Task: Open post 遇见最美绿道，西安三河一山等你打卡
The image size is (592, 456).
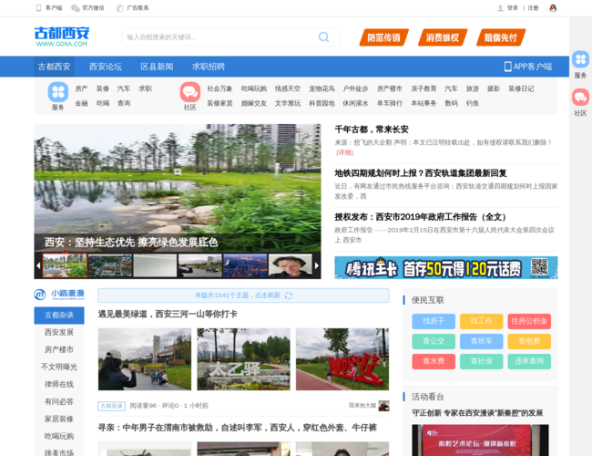Action: click(168, 315)
